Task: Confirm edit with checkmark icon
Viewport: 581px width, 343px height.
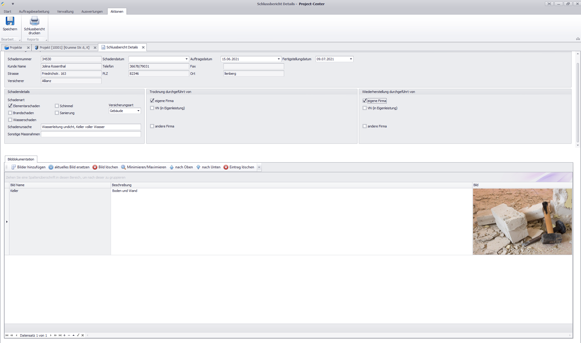Action: 78,335
